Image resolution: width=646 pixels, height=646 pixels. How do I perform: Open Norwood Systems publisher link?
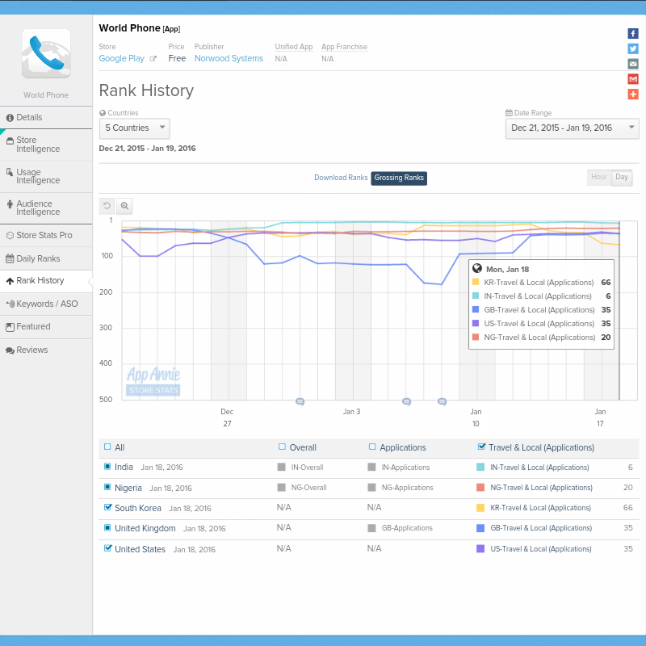[x=229, y=58]
